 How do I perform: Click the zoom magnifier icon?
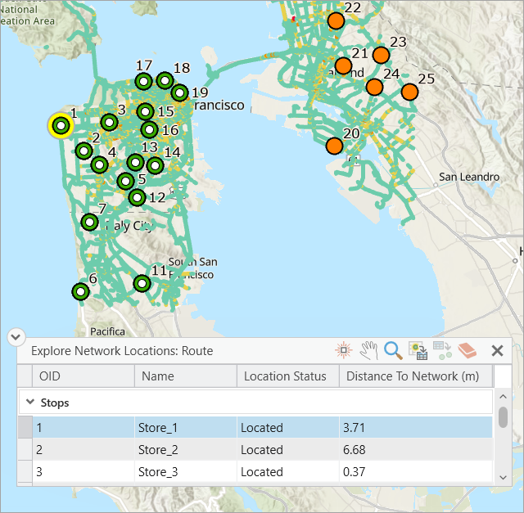point(393,351)
